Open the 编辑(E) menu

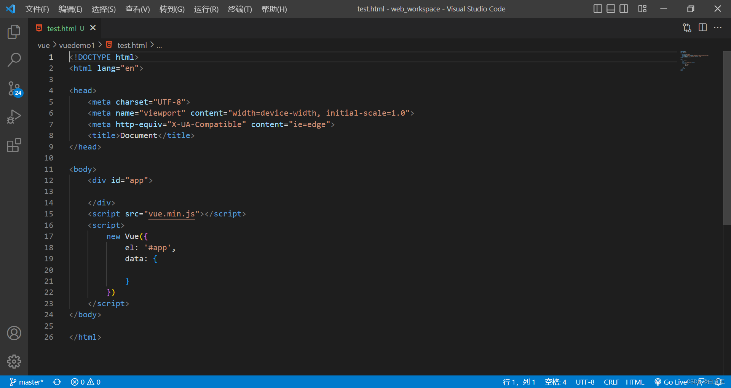[70, 9]
